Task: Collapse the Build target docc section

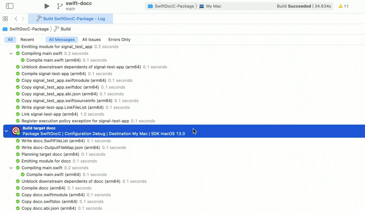Action: point(6,131)
